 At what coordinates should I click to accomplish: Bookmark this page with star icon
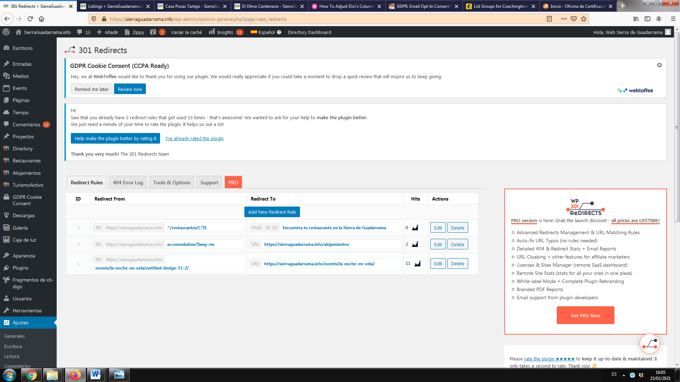click(x=584, y=19)
